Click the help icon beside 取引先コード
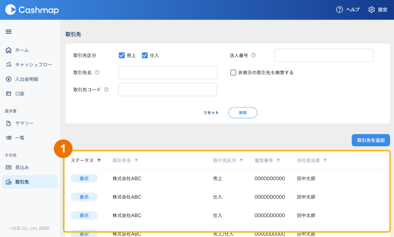Viewport: 394px width, 237px height. coord(106,89)
